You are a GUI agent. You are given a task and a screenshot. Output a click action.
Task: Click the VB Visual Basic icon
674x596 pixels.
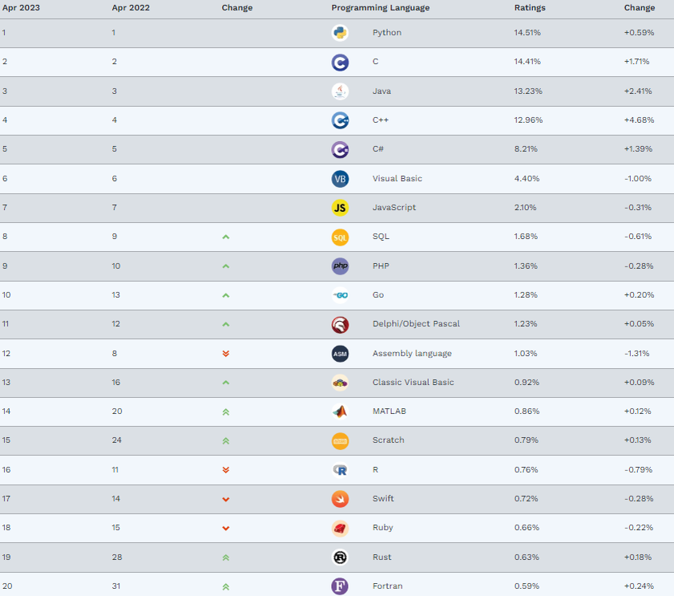point(340,179)
